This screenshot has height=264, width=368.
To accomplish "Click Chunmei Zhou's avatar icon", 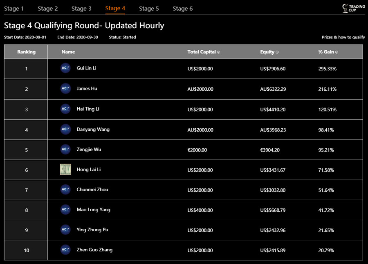I will pos(65,190).
